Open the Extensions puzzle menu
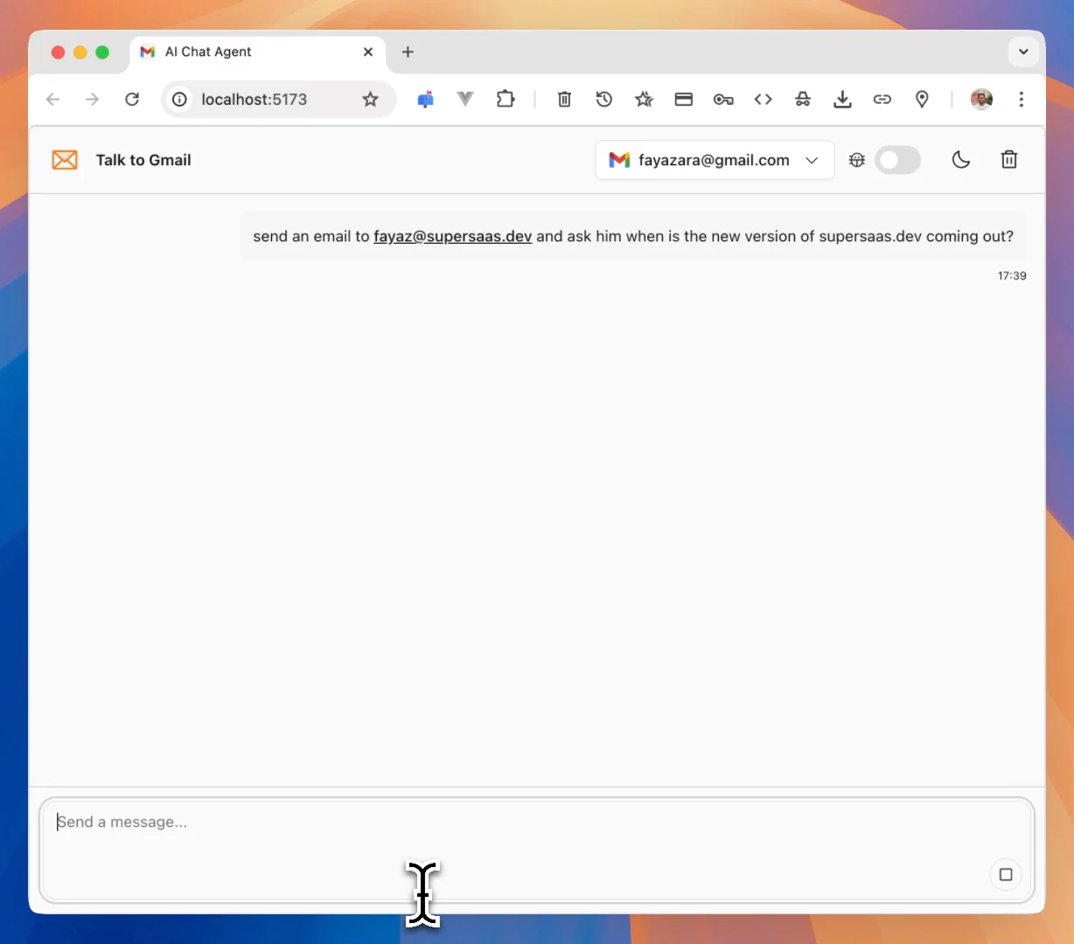 pyautogui.click(x=506, y=100)
